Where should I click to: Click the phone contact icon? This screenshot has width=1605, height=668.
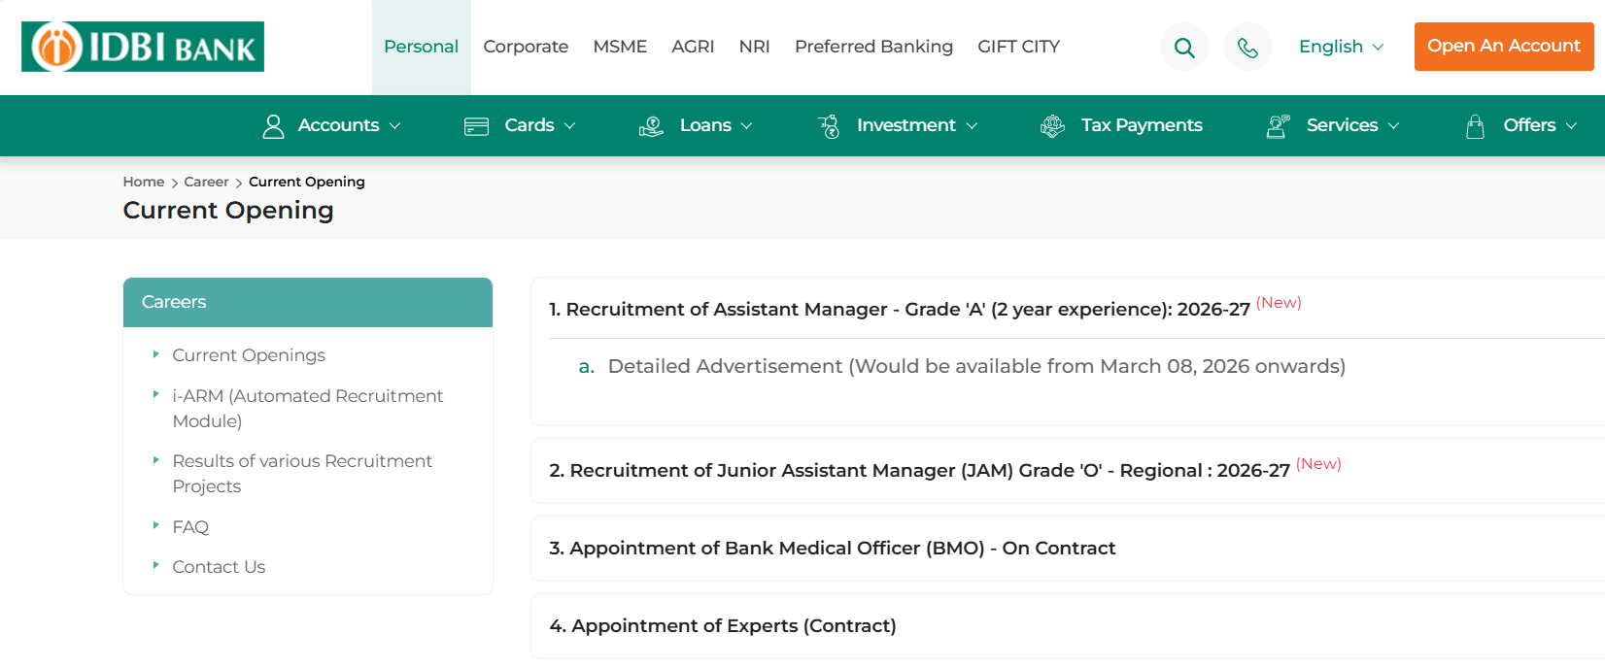click(1247, 48)
